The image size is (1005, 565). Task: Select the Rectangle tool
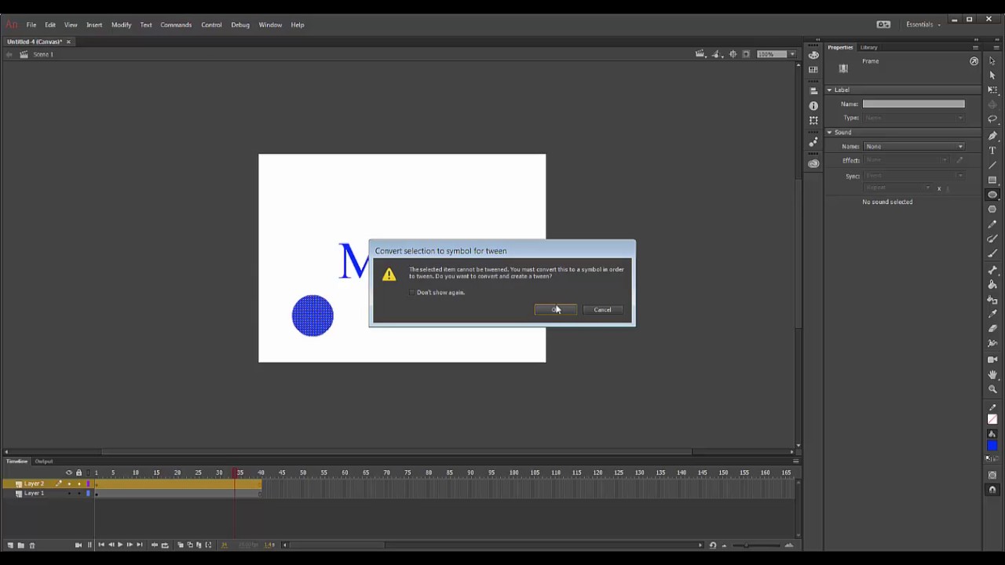992,180
